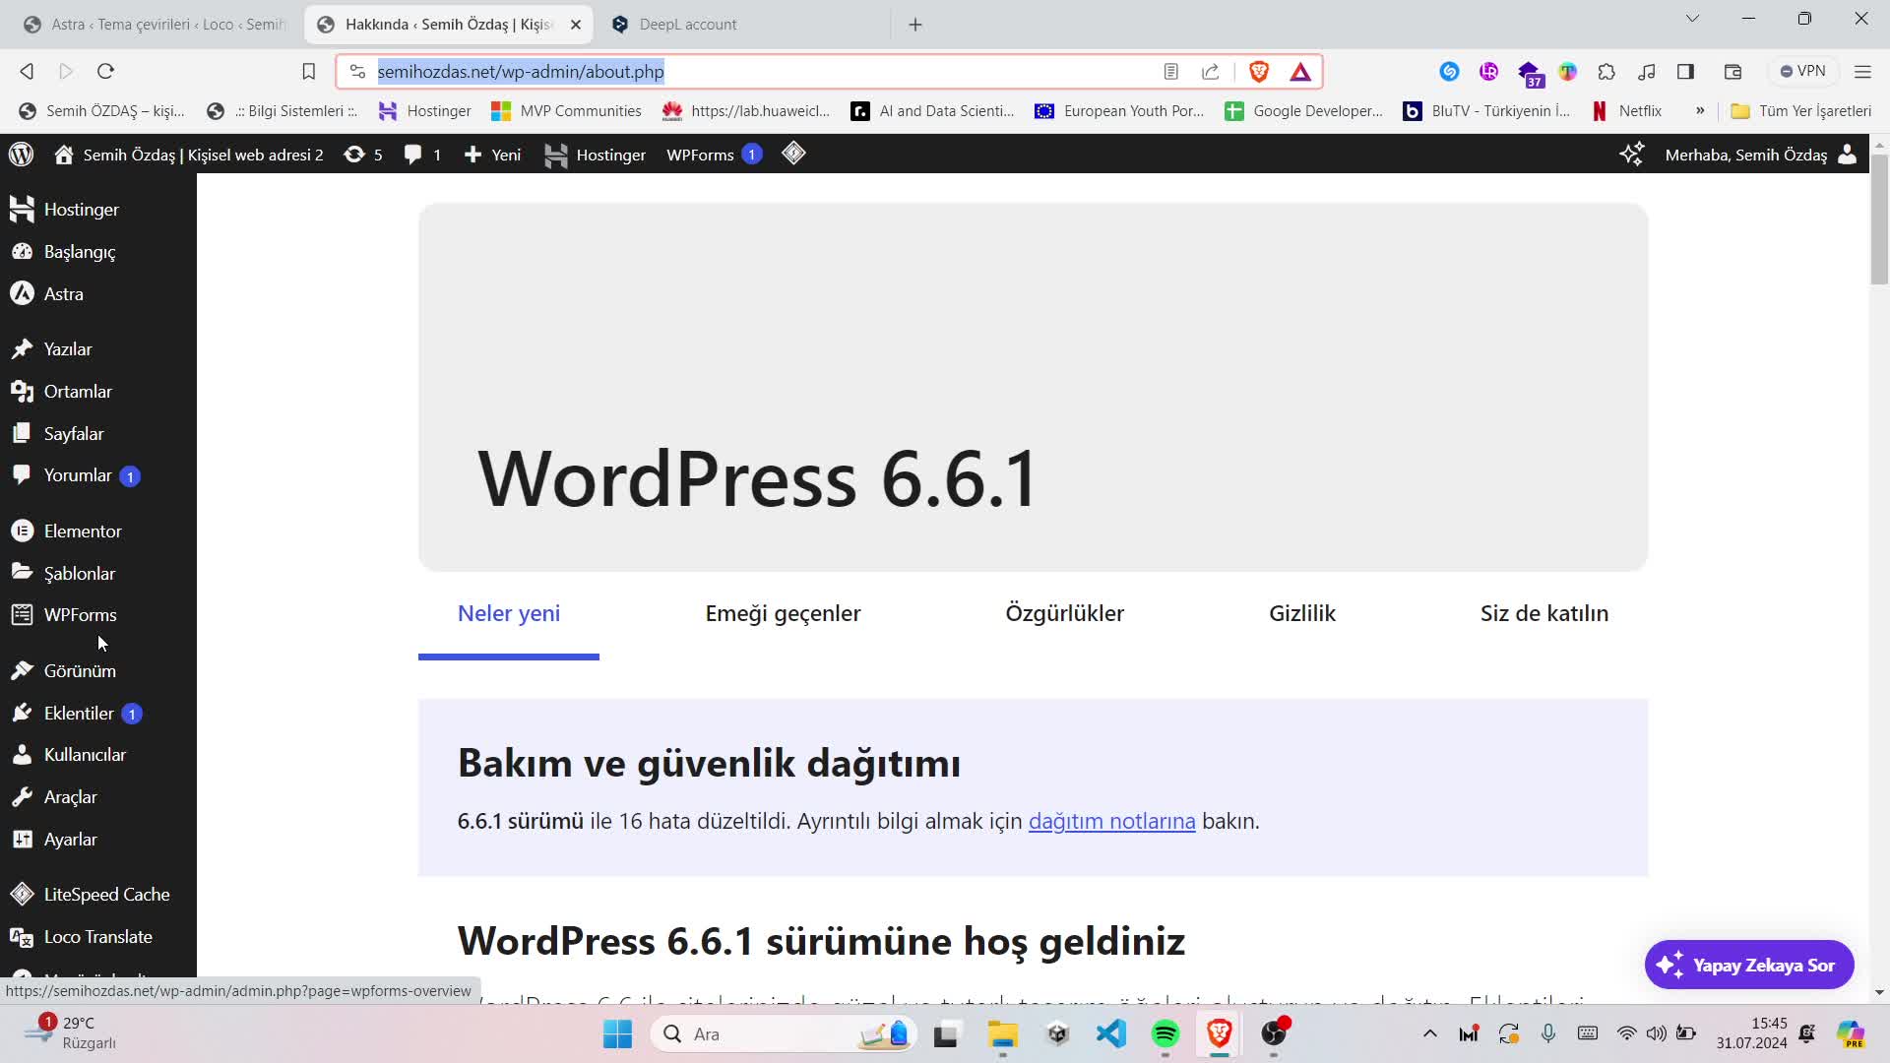Image resolution: width=1890 pixels, height=1063 pixels.
Task: Open WPForms in admin bar
Action: (x=714, y=155)
